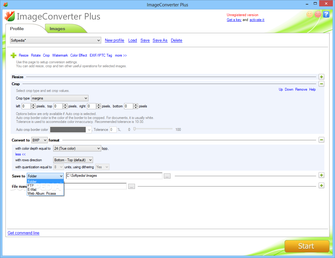
Task: Click the C:\Softpedia\Images path field
Action: tap(114, 176)
